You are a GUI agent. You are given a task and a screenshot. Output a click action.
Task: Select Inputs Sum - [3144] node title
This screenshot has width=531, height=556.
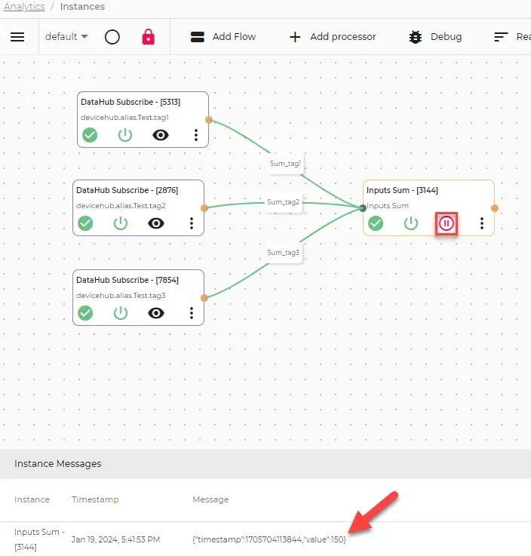(402, 190)
